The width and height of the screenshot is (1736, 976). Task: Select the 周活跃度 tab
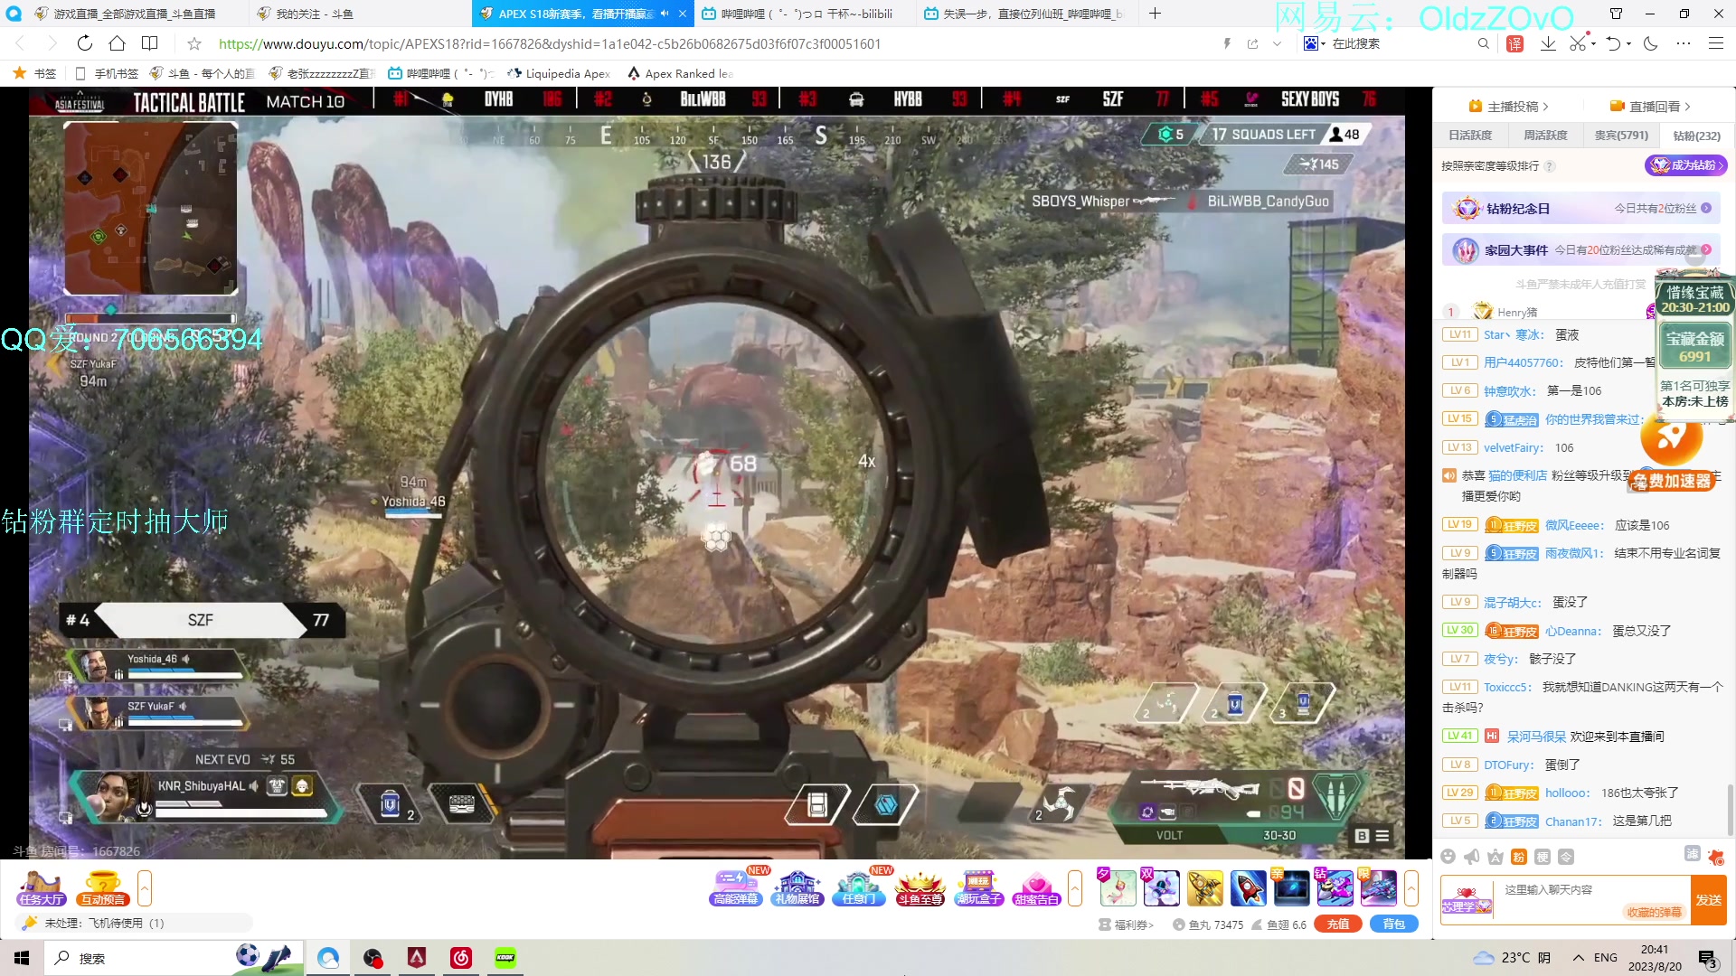point(1545,136)
